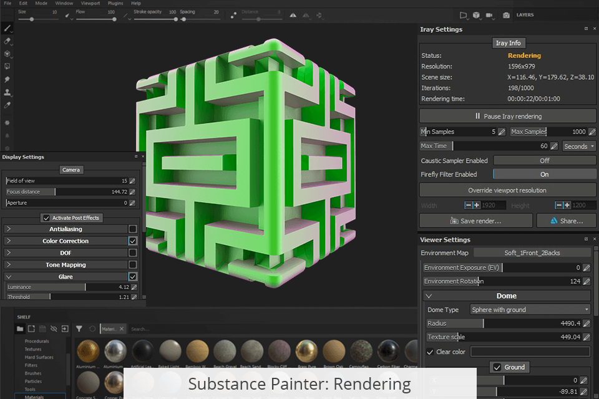Click the size pen pressure icon
The width and height of the screenshot is (599, 399).
point(67,16)
